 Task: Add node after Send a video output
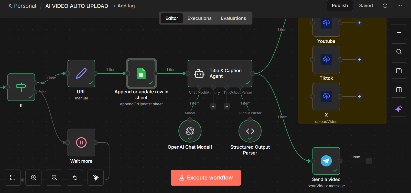click(369, 161)
